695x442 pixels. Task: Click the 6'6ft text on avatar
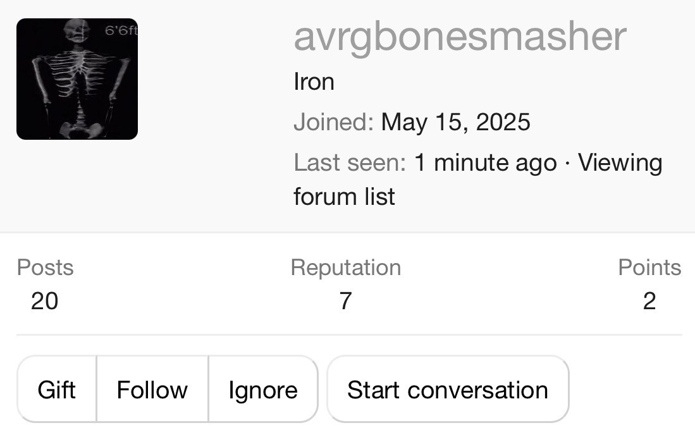[x=120, y=31]
